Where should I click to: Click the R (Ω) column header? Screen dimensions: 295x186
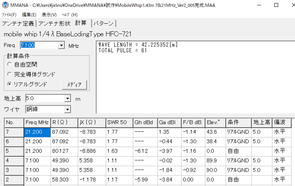pos(65,122)
